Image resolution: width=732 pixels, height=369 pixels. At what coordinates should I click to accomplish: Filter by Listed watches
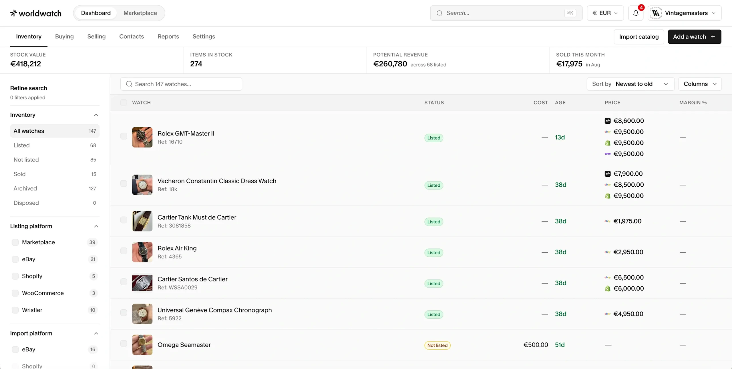coord(55,145)
